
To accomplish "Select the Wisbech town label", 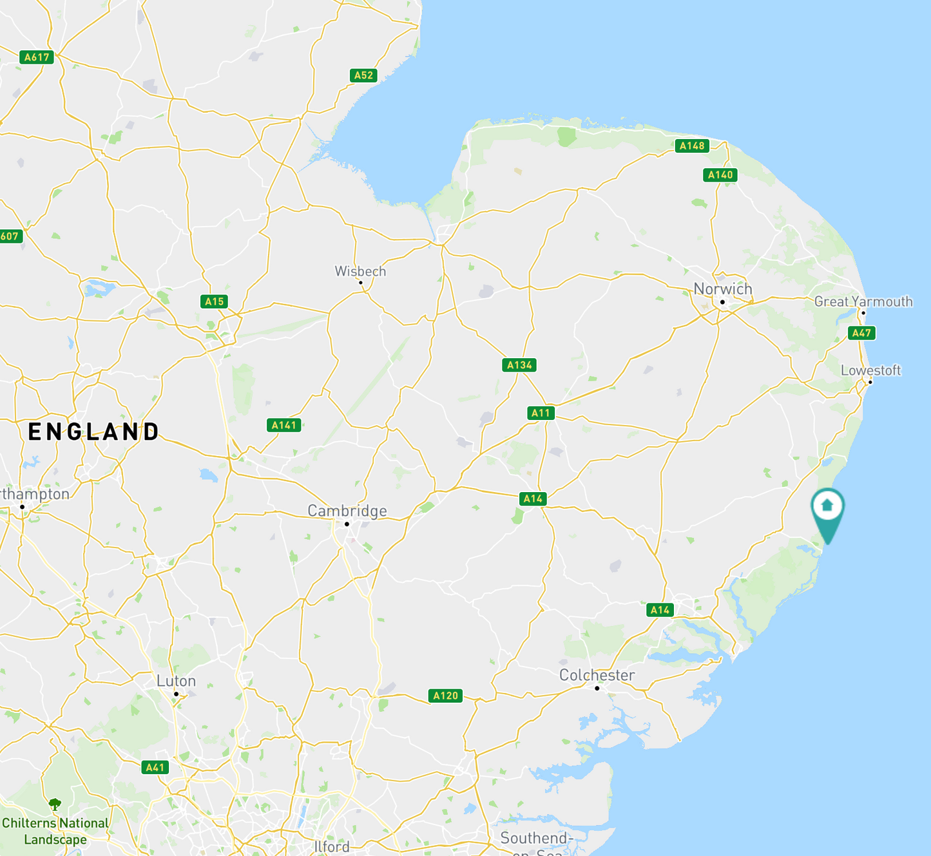I will [360, 271].
